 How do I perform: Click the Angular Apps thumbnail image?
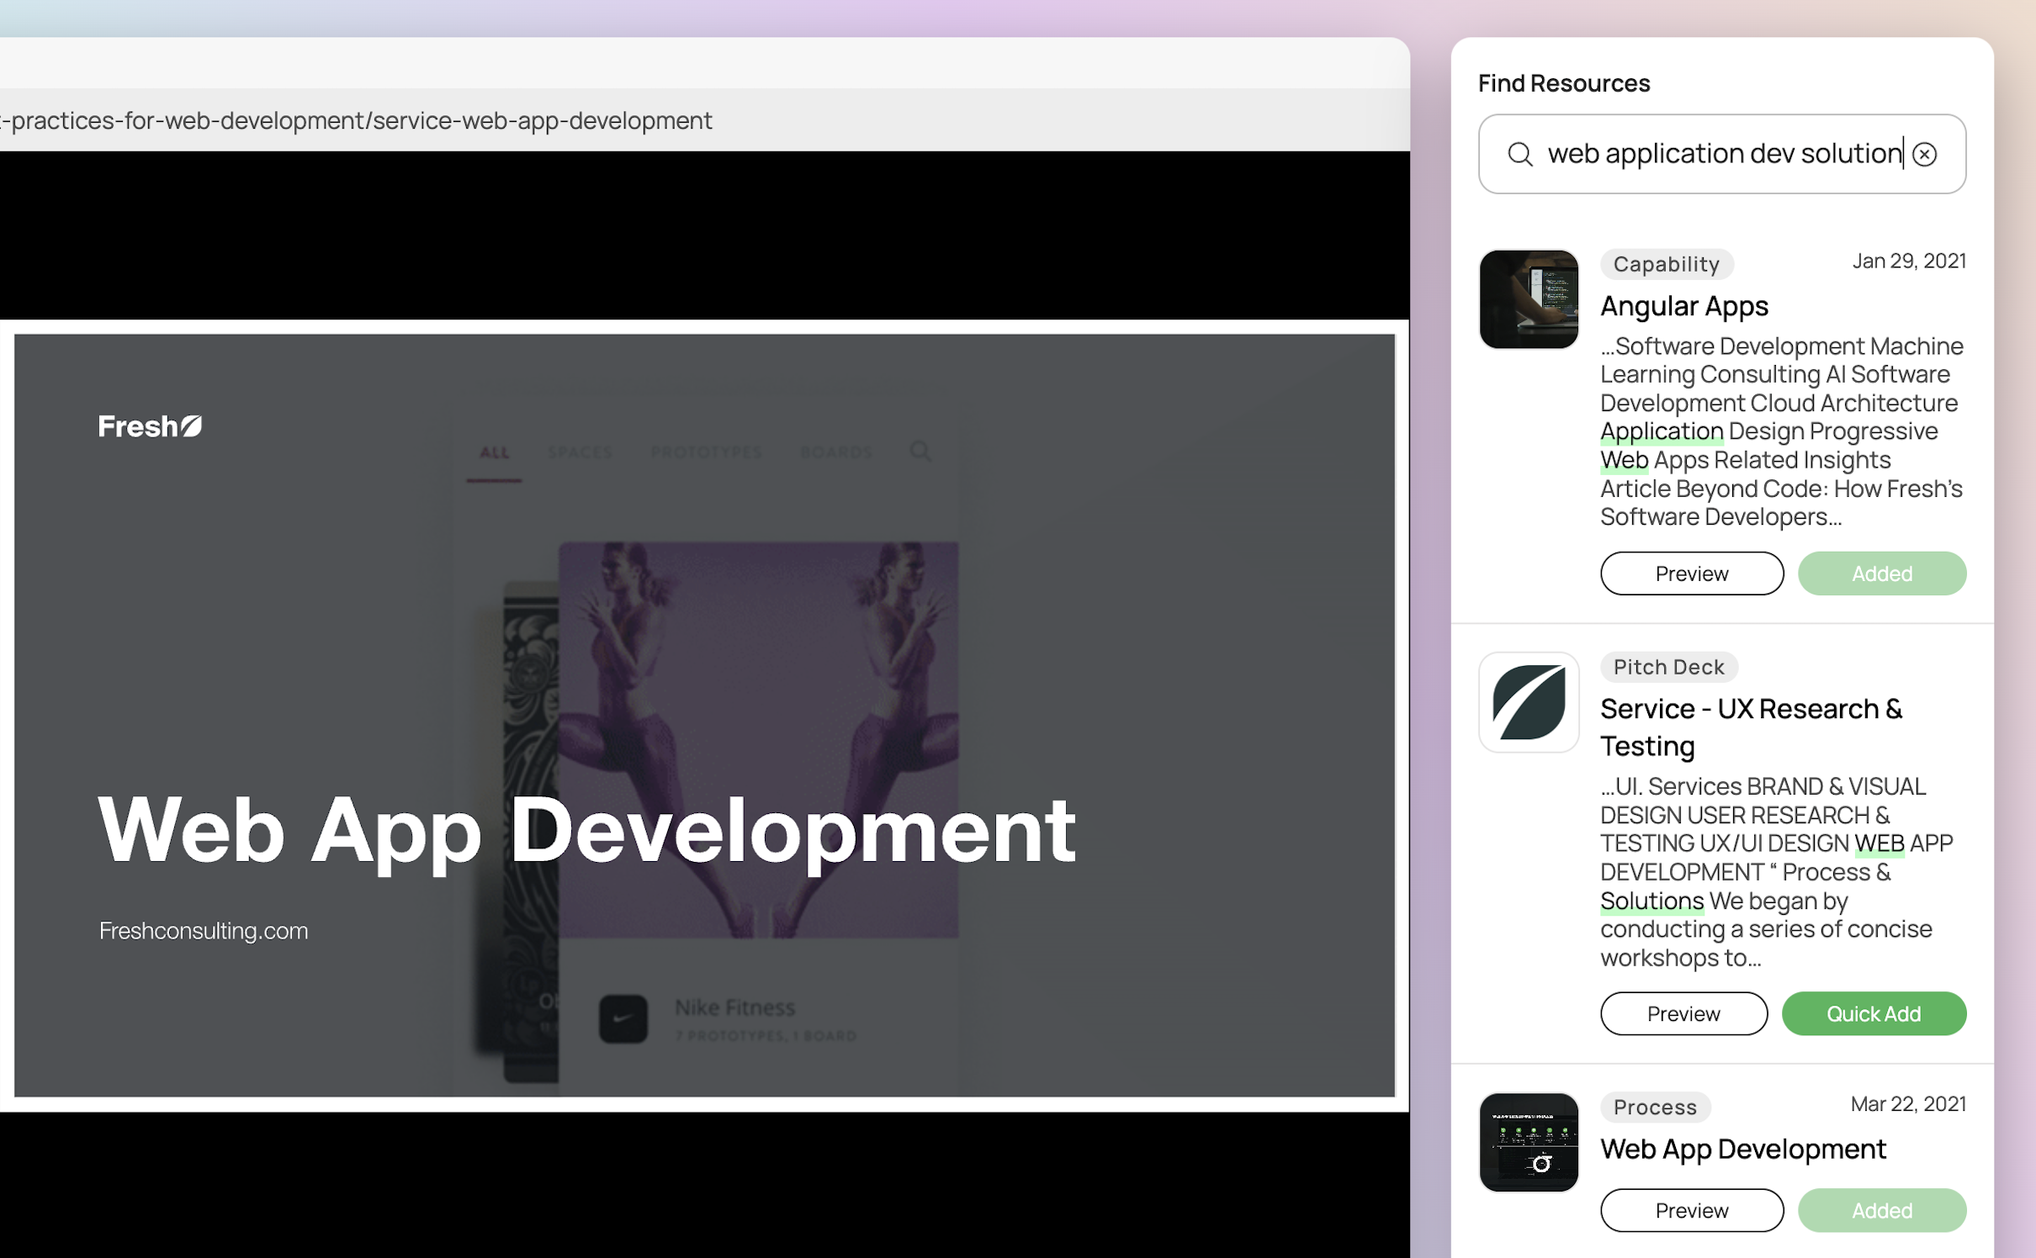pos(1529,299)
